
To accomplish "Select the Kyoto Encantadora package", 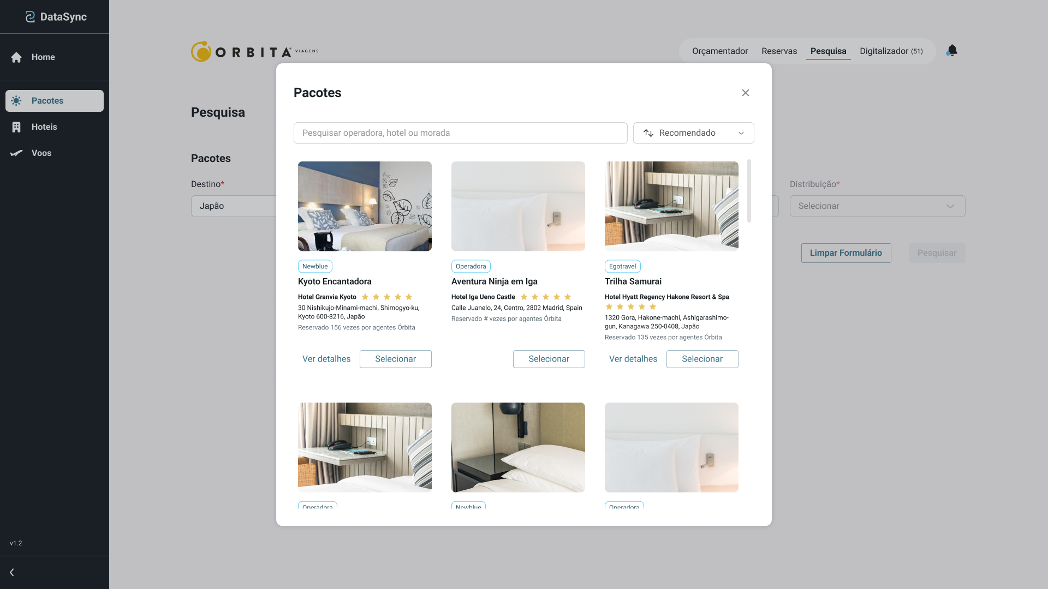I will pos(395,359).
